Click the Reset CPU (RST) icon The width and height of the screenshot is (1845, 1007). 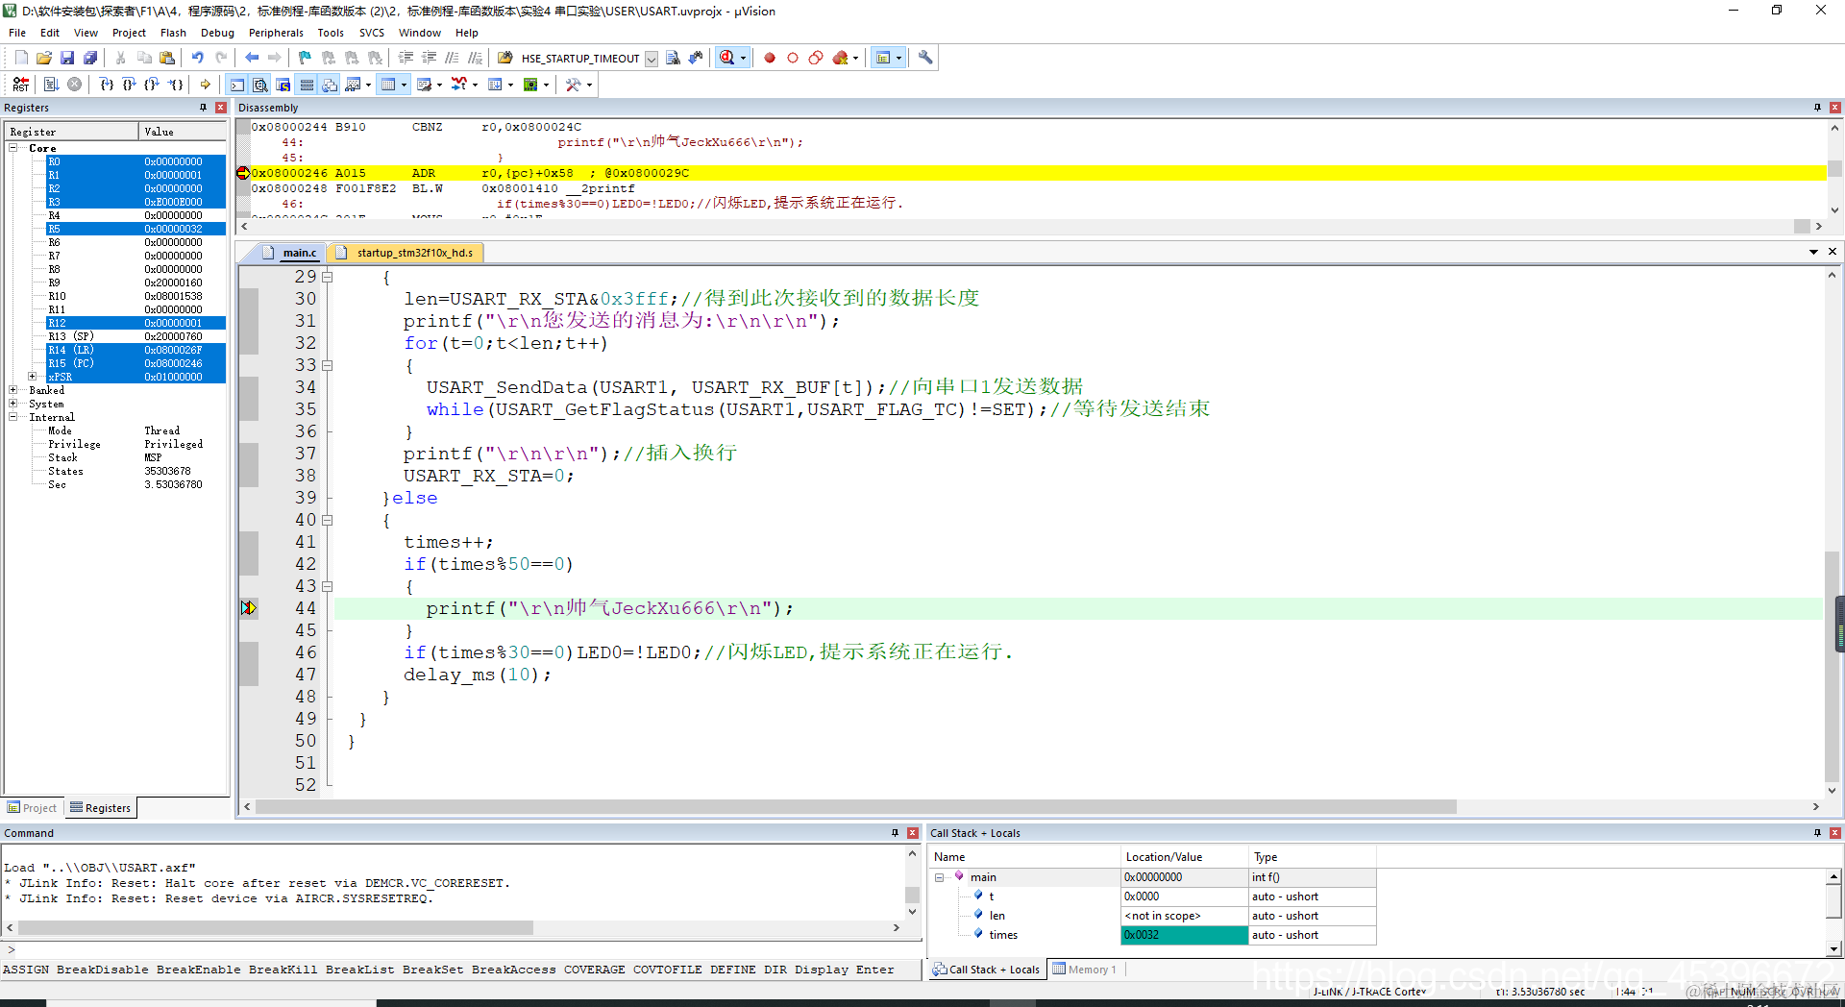click(x=21, y=85)
